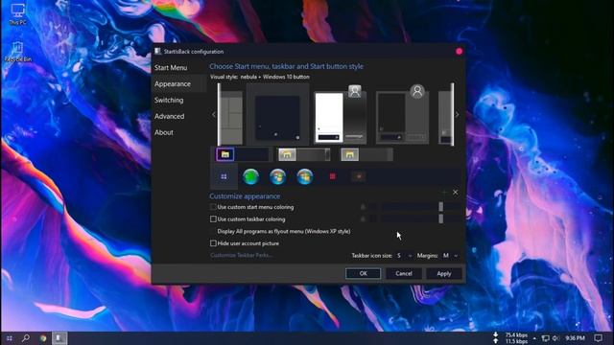Open the Advanced settings tab
Viewport: 614px width, 345px height.
point(169,116)
